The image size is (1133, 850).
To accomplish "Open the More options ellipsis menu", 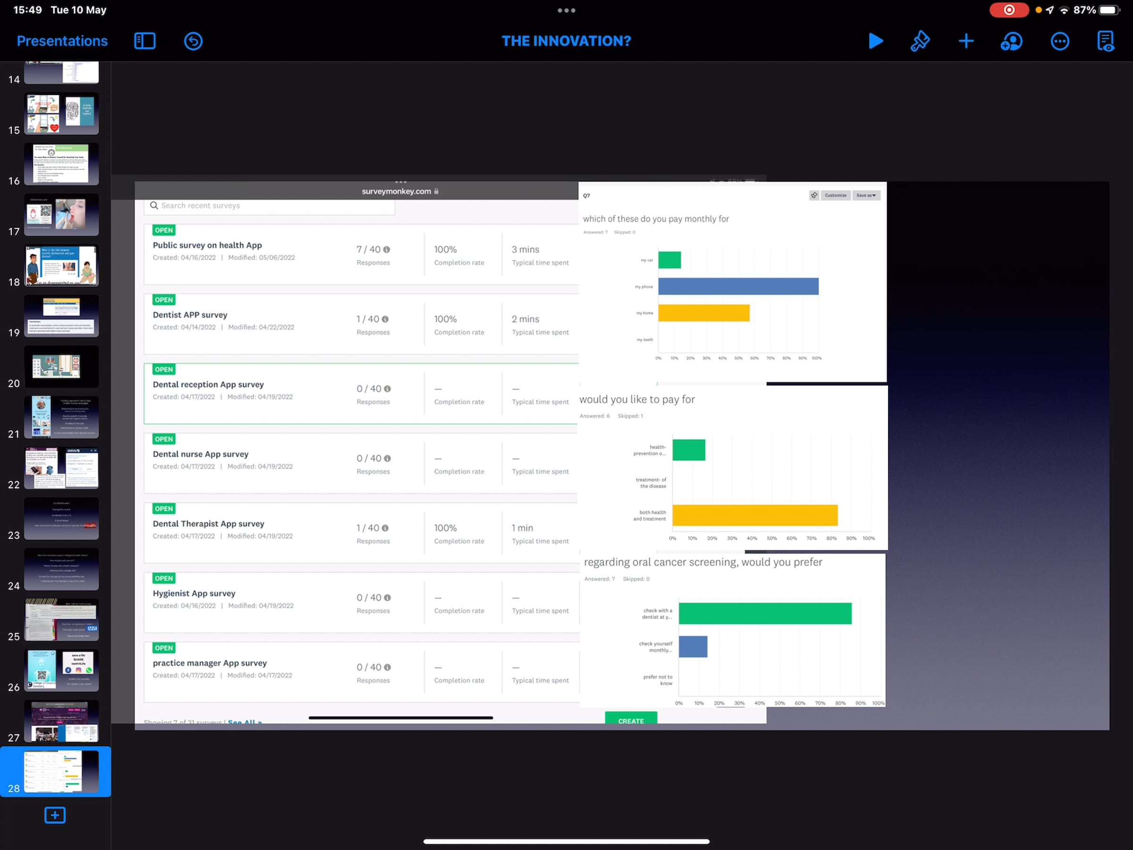I will point(1060,41).
